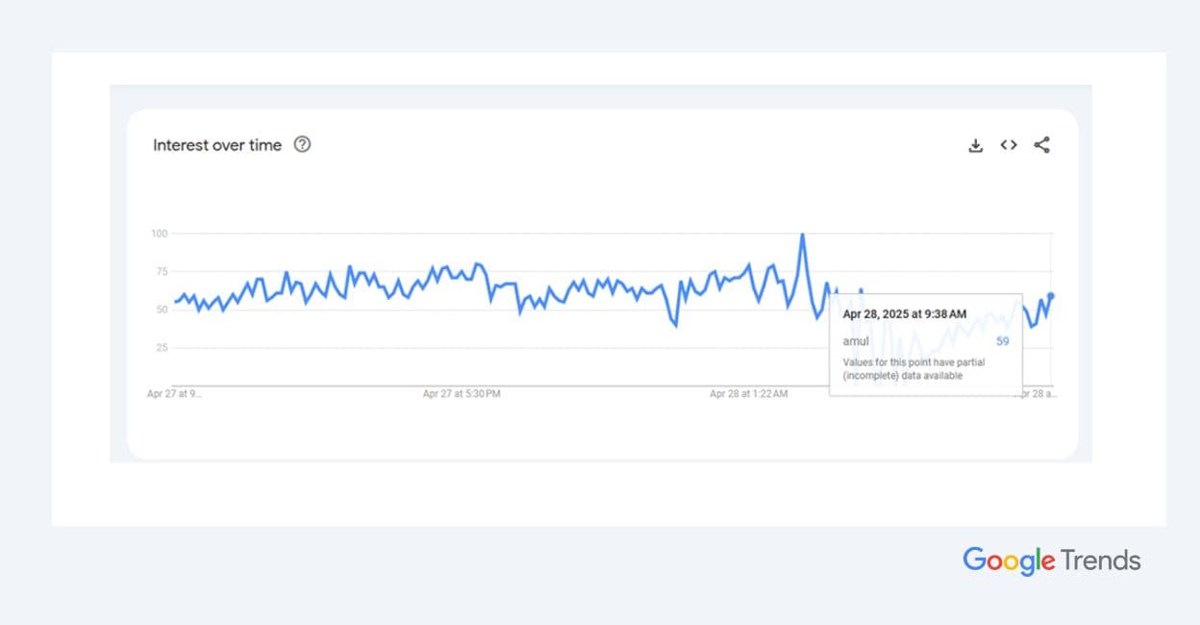Screen dimensions: 1200x625
Task: Click the tooltip date Apr 28, 2025 at 9:38 AM
Action: point(905,313)
